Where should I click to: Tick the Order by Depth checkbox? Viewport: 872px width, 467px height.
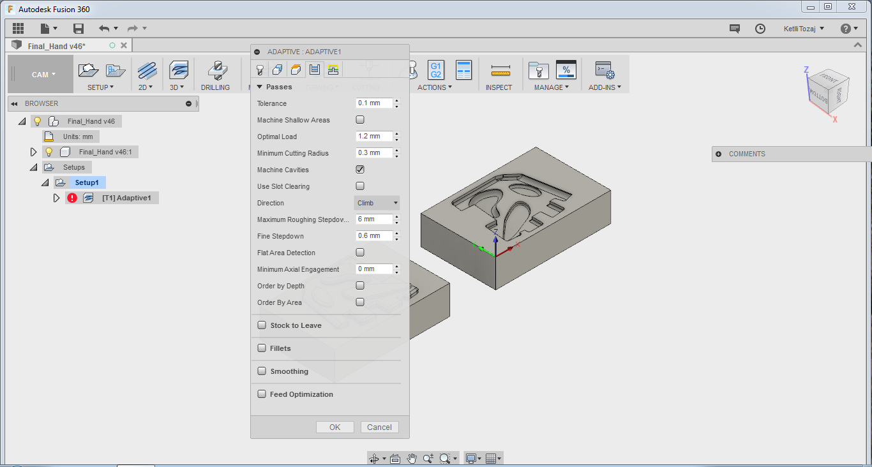click(360, 286)
